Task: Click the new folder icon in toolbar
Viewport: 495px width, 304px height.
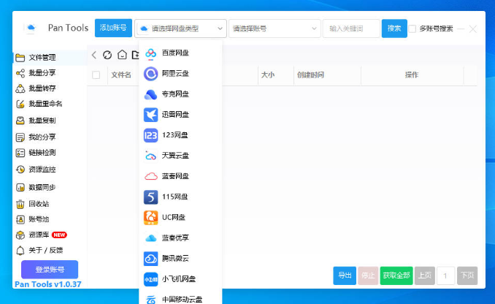Action: (135, 55)
